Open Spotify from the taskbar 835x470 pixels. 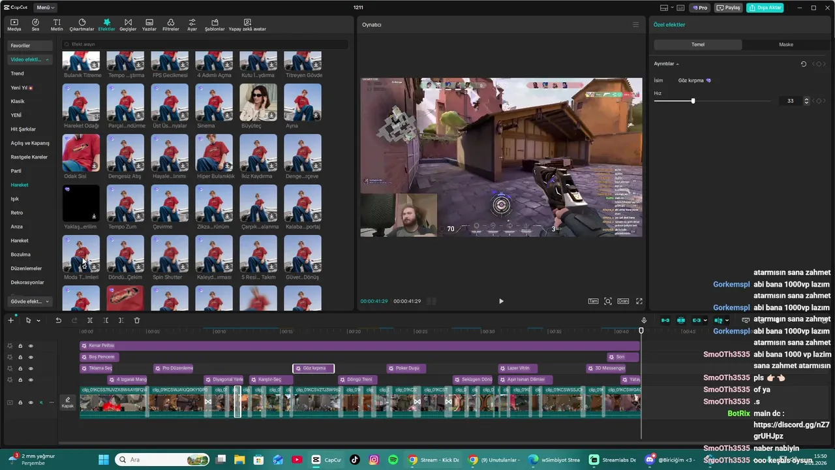393,460
